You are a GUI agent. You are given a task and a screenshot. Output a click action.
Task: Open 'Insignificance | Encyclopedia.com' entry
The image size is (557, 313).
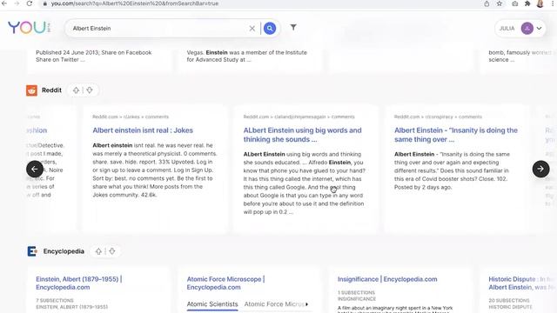click(387, 279)
